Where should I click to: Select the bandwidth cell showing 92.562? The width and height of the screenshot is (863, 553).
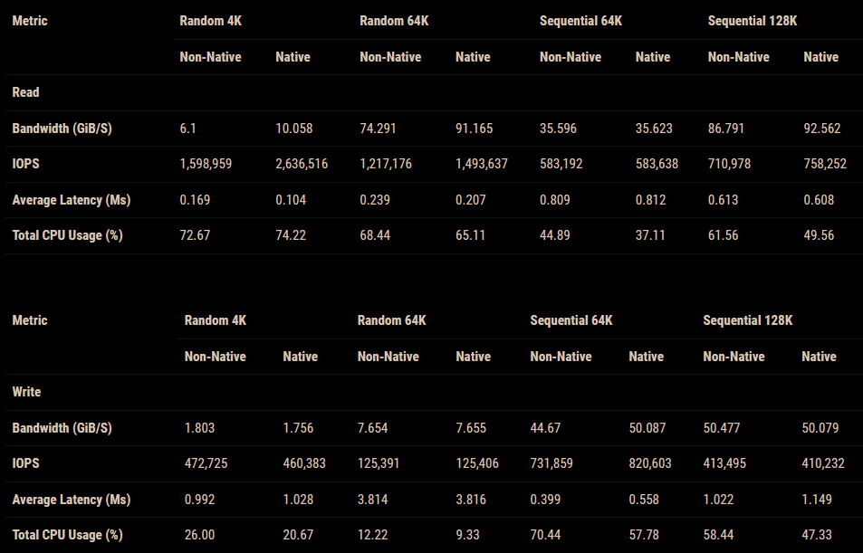click(821, 129)
